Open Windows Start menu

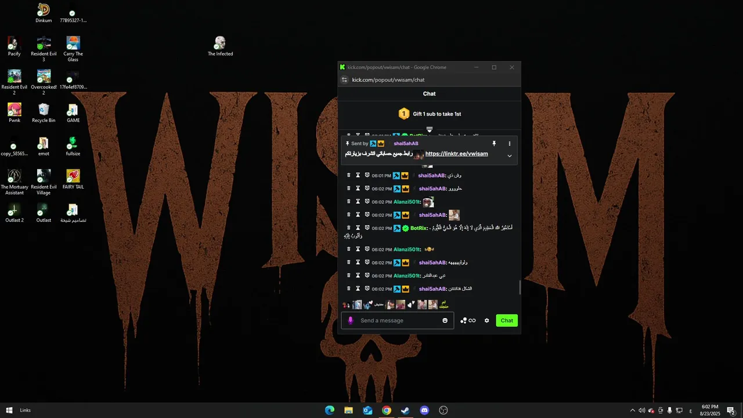(x=9, y=410)
